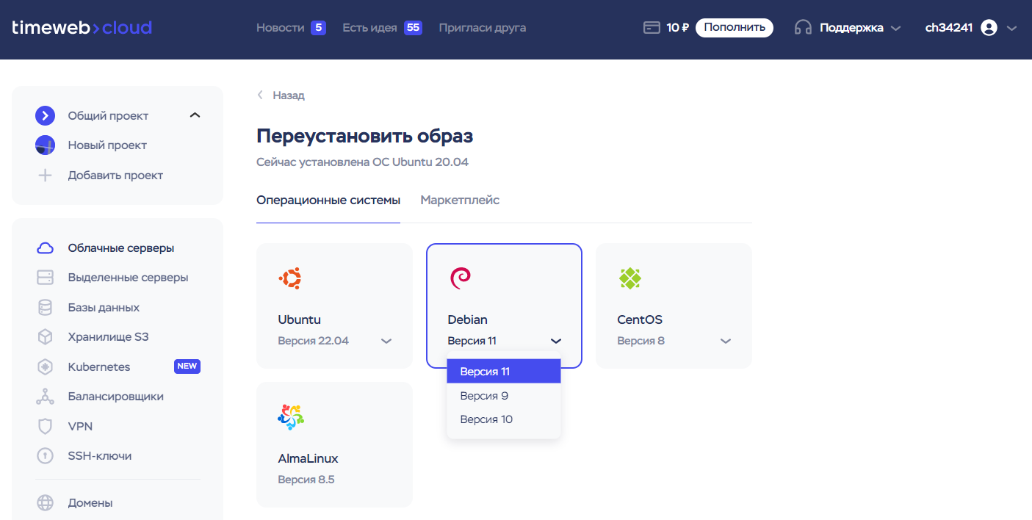The image size is (1032, 520).
Task: Switch to the Маркетплейс tab
Action: click(x=460, y=200)
